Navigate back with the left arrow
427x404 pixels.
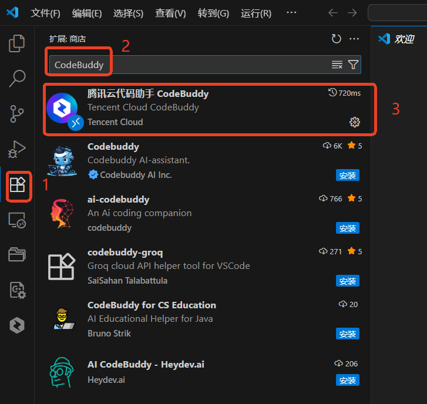[333, 12]
